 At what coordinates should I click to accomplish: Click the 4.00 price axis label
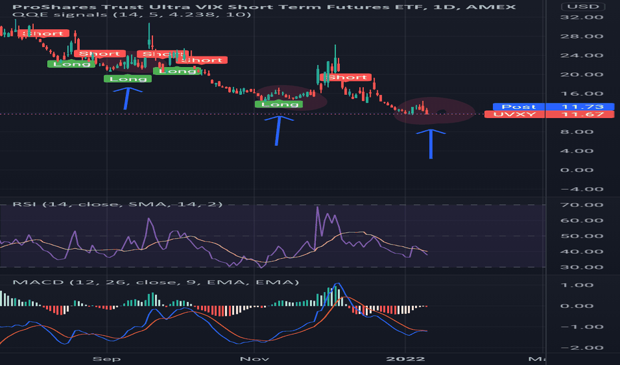(577, 151)
